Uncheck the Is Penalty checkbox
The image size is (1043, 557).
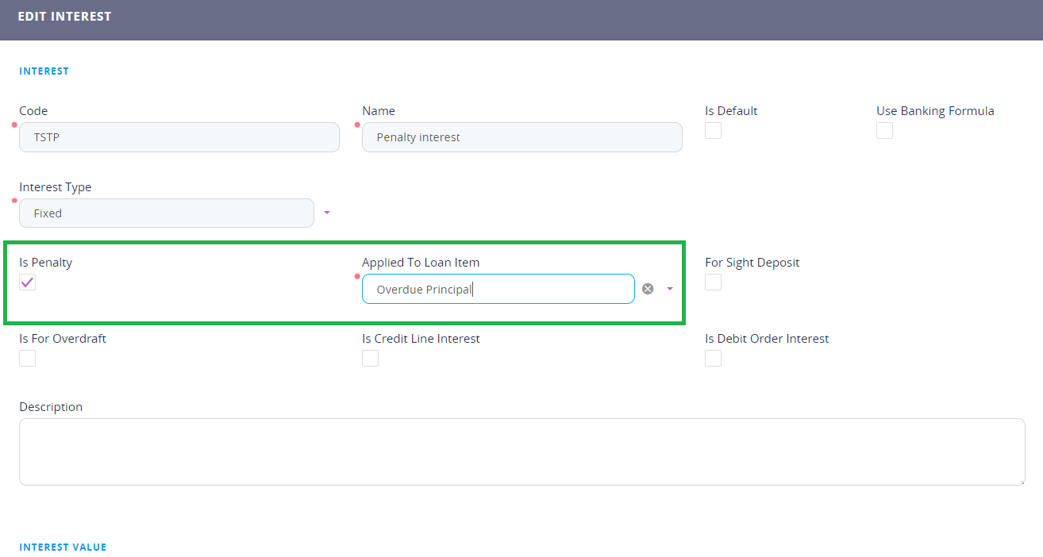coord(28,282)
